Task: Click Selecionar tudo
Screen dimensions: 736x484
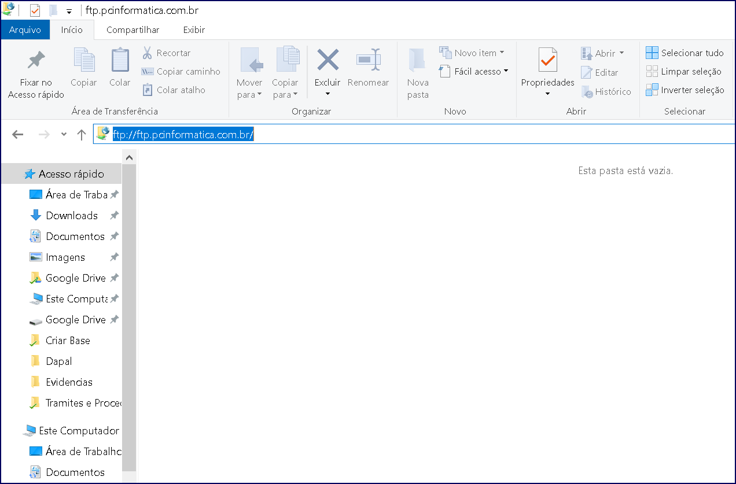Action: (x=685, y=53)
